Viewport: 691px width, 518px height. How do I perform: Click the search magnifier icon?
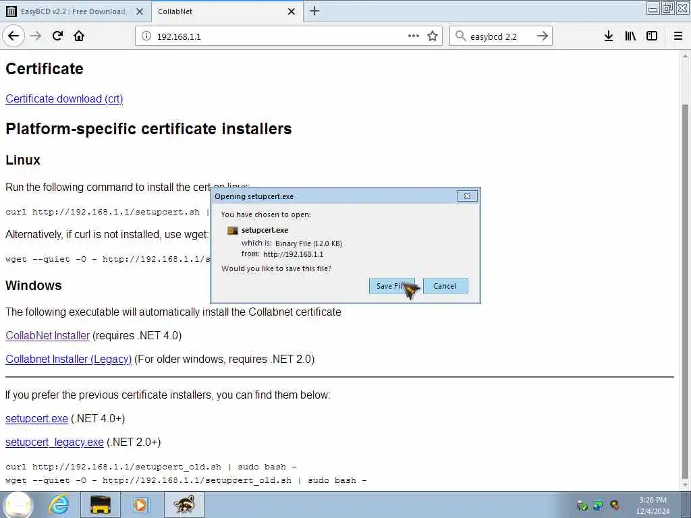460,36
